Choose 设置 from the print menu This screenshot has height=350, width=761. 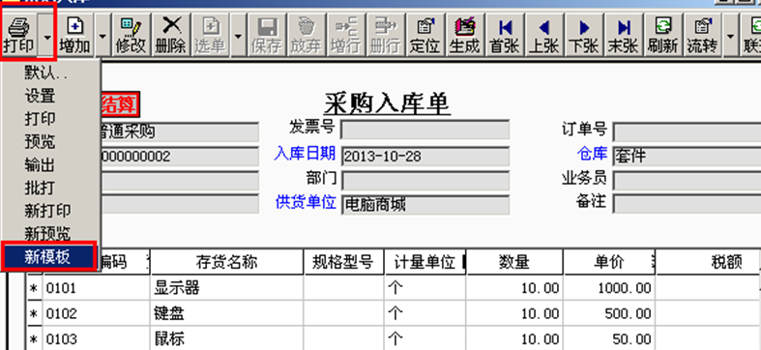pyautogui.click(x=51, y=96)
